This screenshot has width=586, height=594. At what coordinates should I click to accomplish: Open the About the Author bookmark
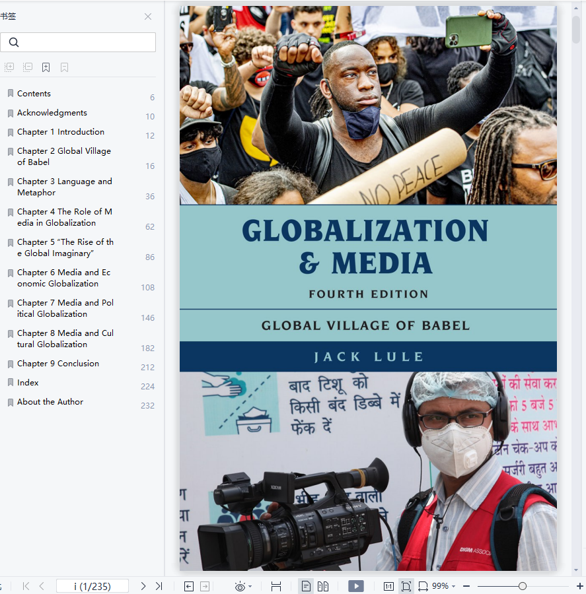pyautogui.click(x=50, y=401)
